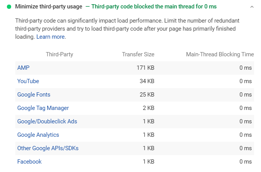
Task: Click the Third-Party column header
Action: 59,54
